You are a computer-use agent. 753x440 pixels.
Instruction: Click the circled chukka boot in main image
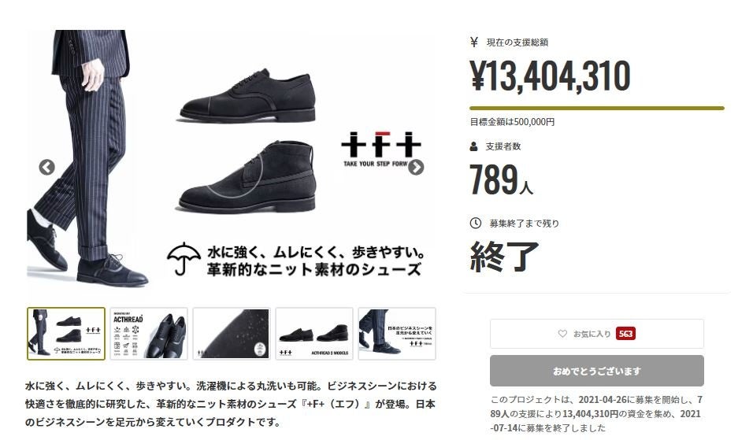[248, 176]
